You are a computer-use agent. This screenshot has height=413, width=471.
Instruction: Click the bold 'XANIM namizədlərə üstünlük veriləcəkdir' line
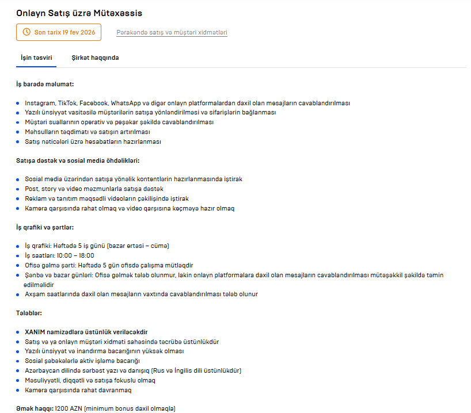[x=86, y=332]
